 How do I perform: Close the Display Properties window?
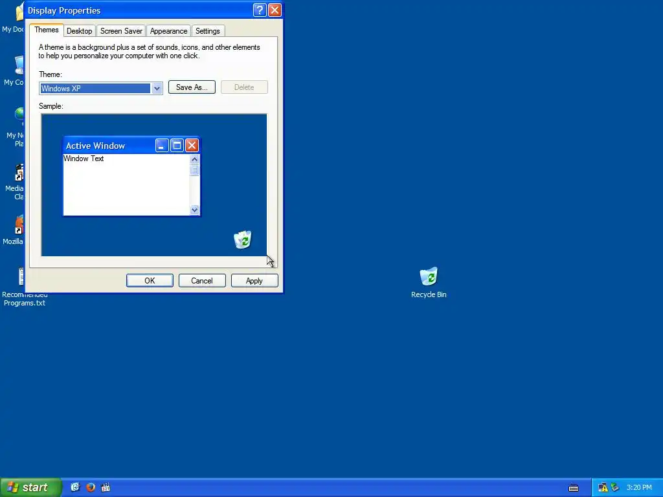click(275, 10)
